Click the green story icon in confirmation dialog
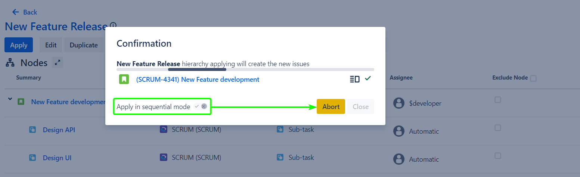 124,79
